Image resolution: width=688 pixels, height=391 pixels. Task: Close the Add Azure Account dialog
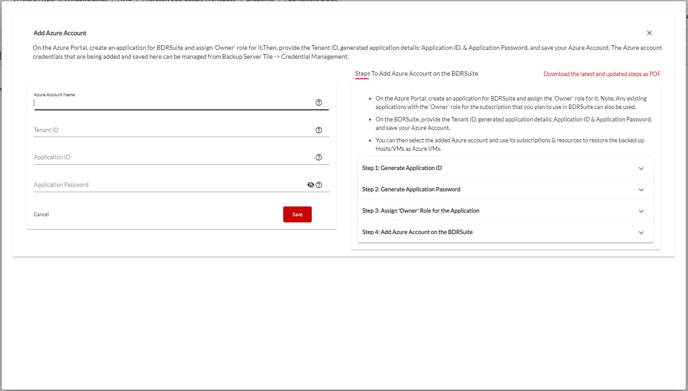pyautogui.click(x=649, y=33)
